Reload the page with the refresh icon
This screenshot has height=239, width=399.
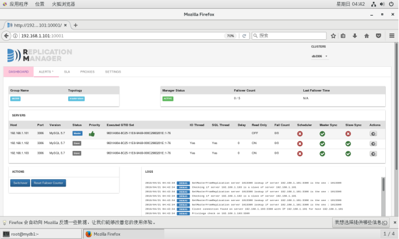[244, 36]
